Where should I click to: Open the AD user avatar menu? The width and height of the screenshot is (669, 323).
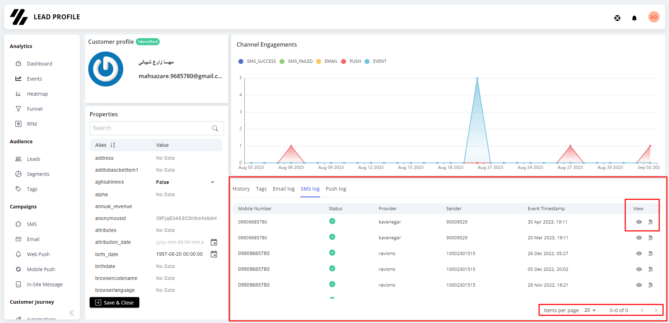654,17
